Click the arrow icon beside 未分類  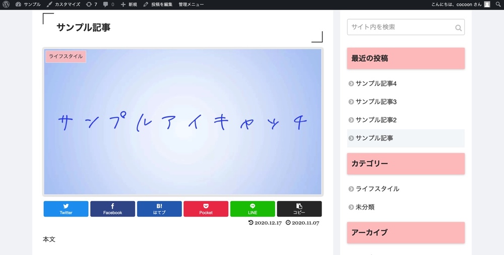point(351,207)
